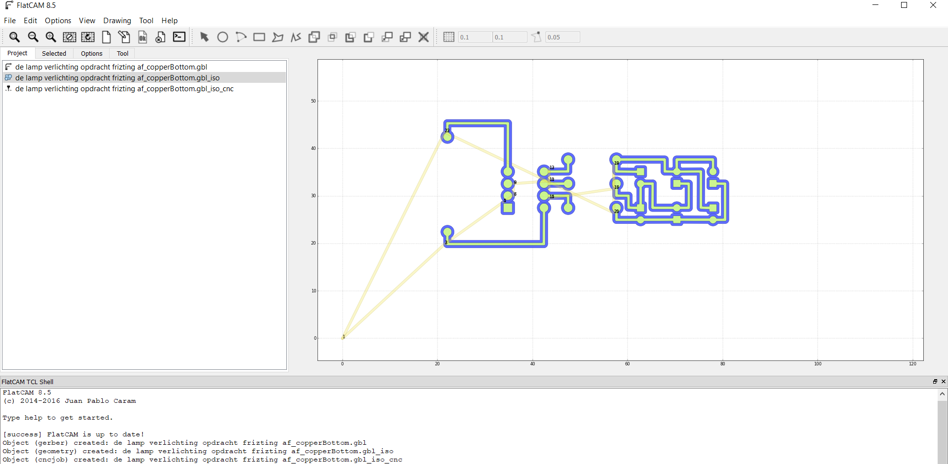Click the Polygon Union icon
Image resolution: width=948 pixels, height=464 pixels.
tap(314, 37)
